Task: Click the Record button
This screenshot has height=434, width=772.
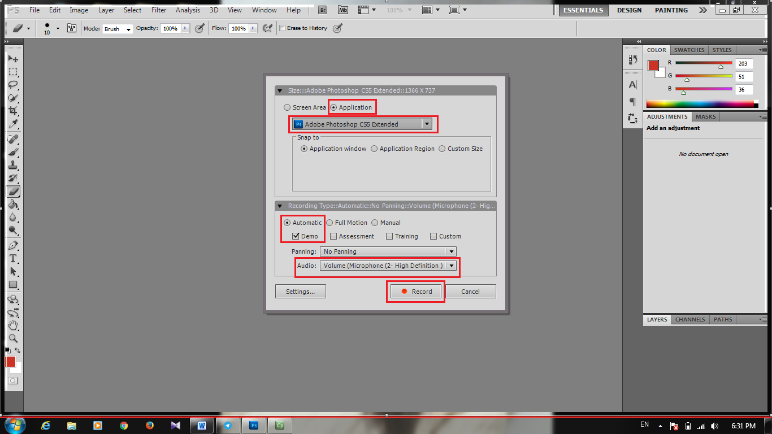Action: (x=416, y=292)
